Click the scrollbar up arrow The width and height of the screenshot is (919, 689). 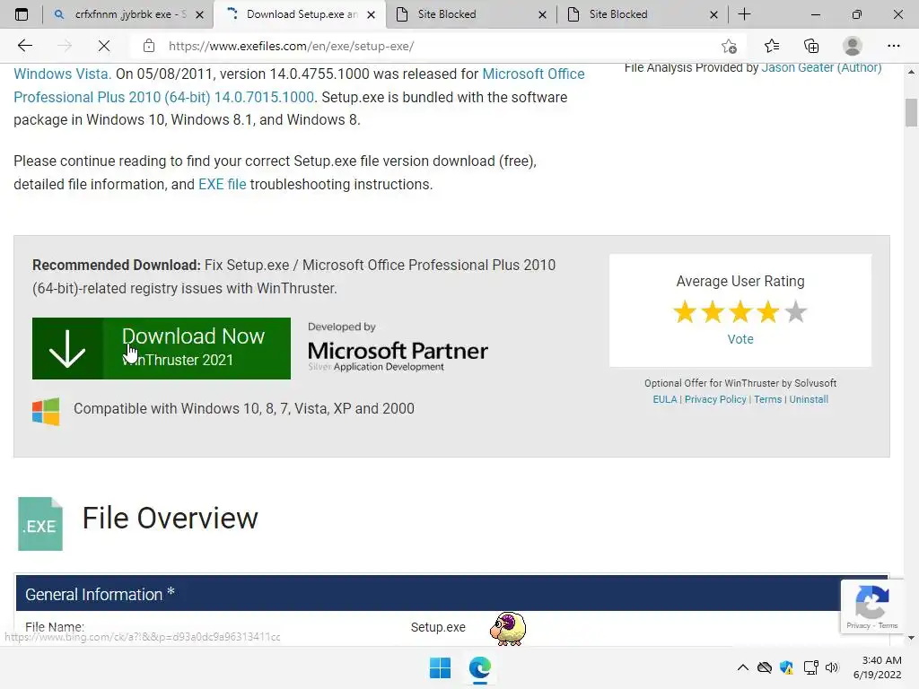[x=911, y=72]
